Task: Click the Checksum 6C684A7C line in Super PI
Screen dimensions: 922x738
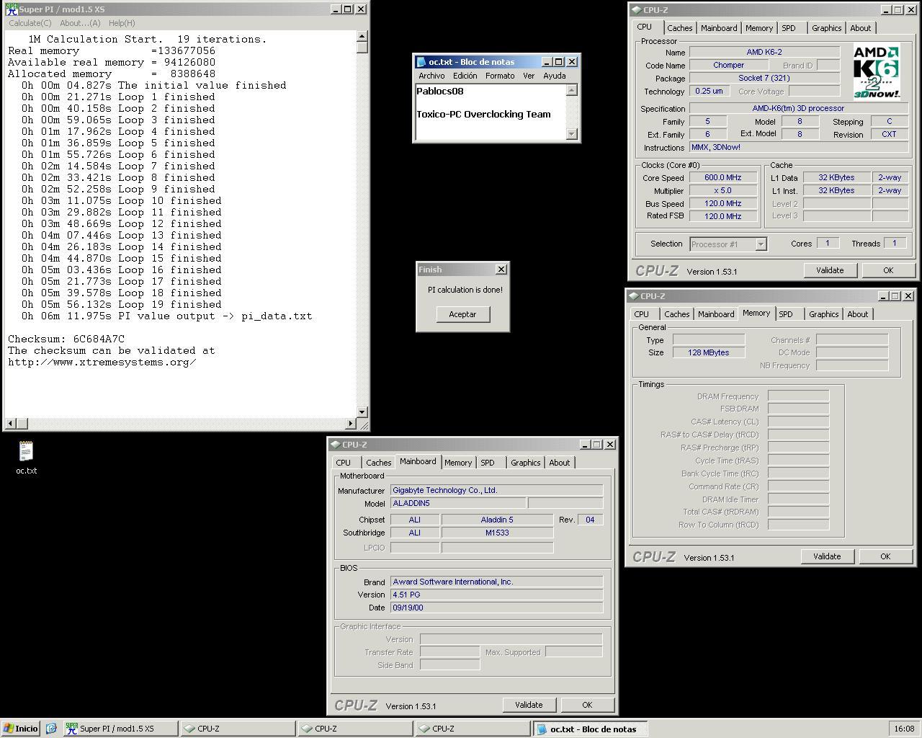Action: pyautogui.click(x=66, y=339)
